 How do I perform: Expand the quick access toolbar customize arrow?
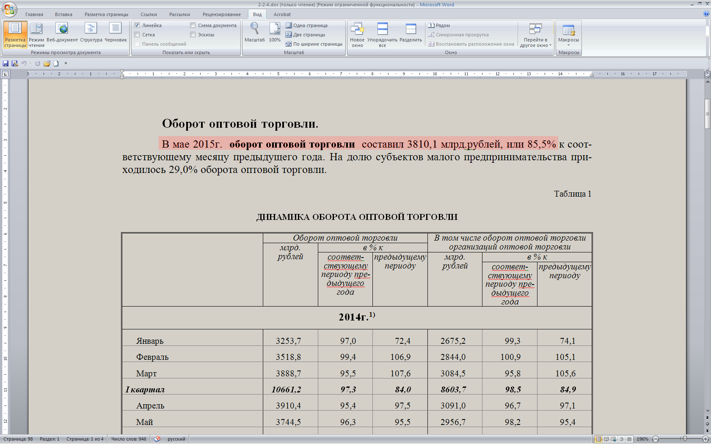point(66,63)
